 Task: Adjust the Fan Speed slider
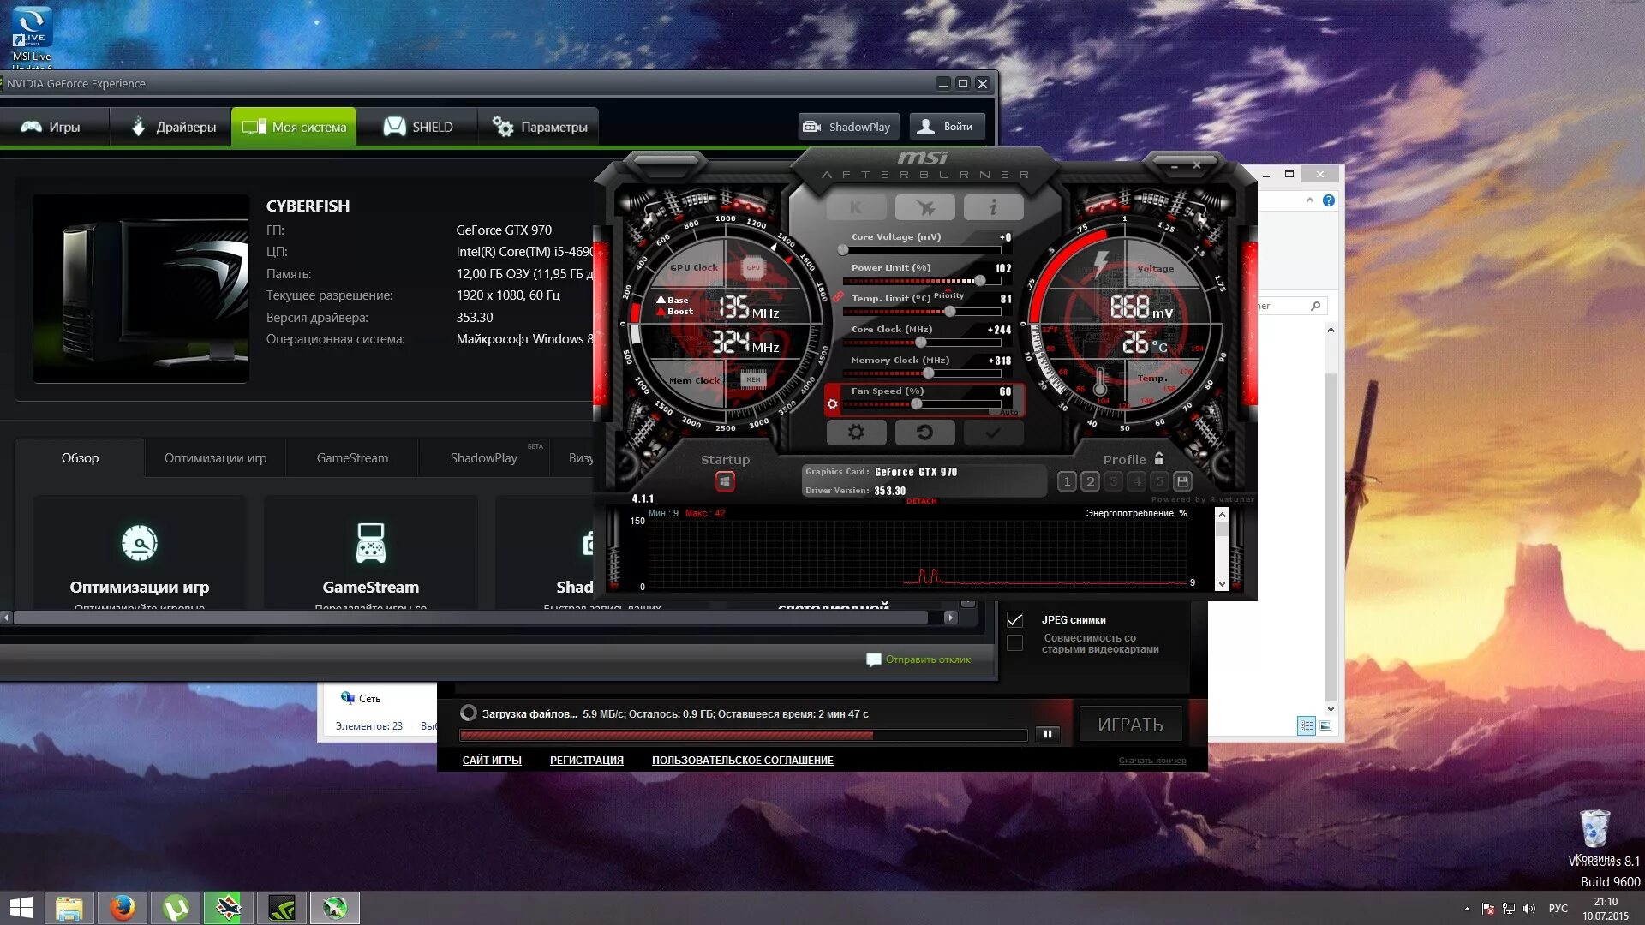(x=921, y=404)
